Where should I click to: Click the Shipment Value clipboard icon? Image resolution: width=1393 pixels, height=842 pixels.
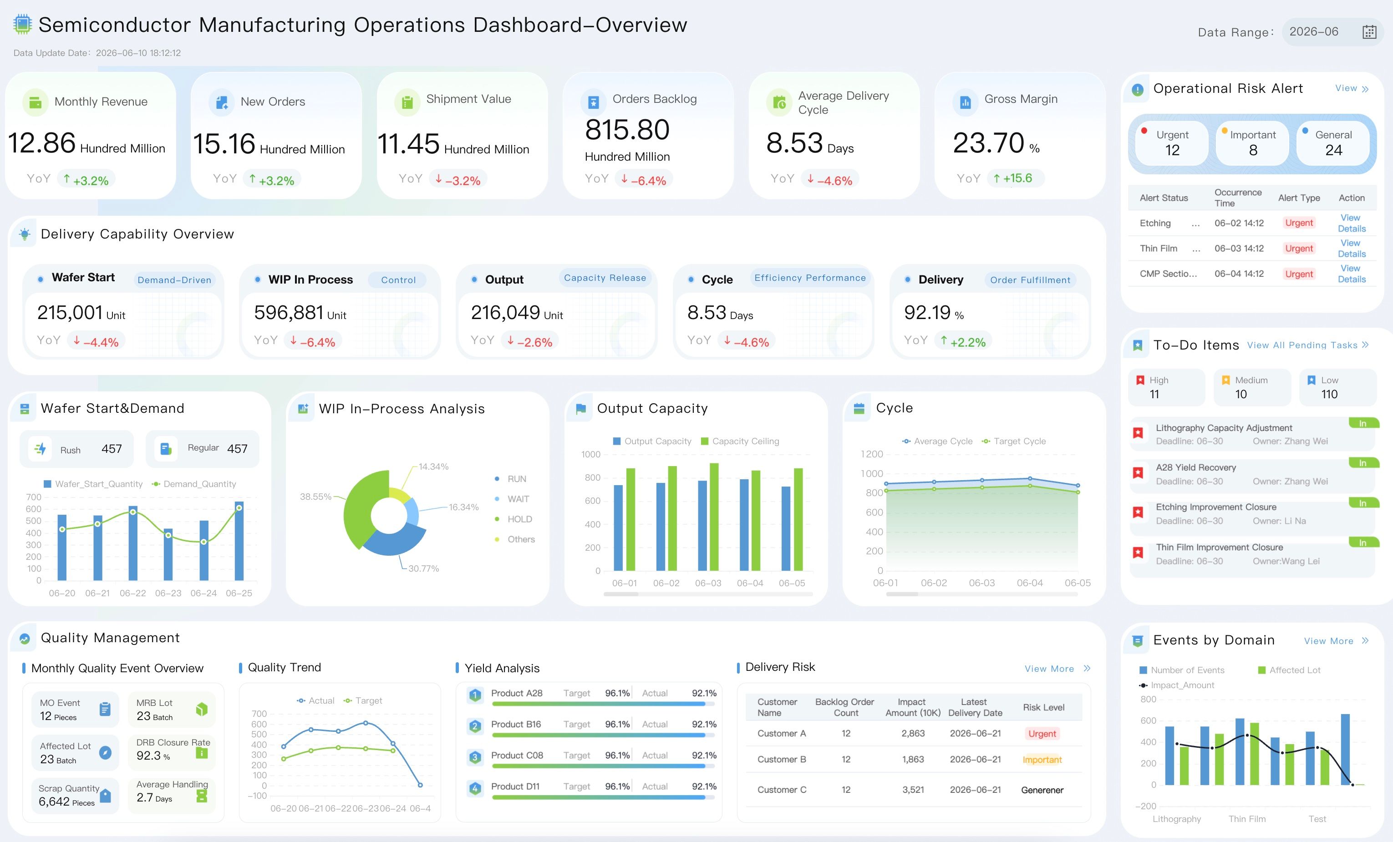coord(407,102)
